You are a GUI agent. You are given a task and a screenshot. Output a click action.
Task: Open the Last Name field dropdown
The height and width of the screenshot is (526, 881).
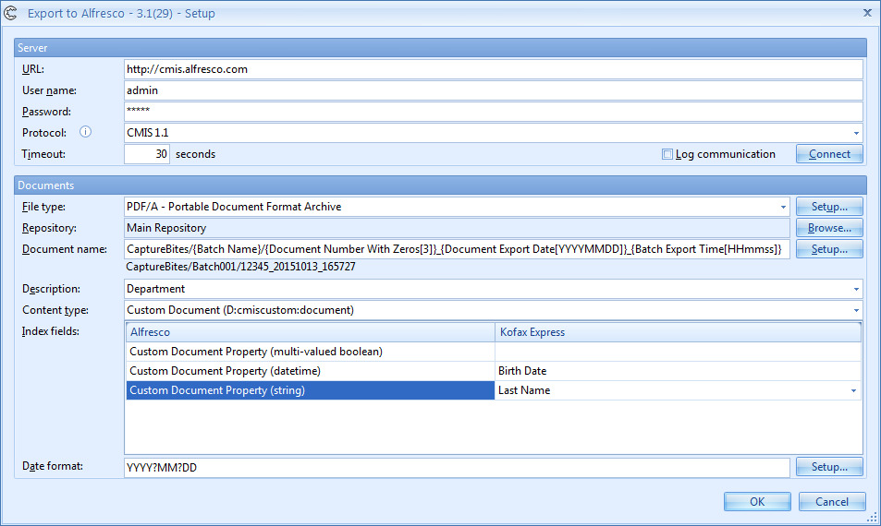click(853, 391)
